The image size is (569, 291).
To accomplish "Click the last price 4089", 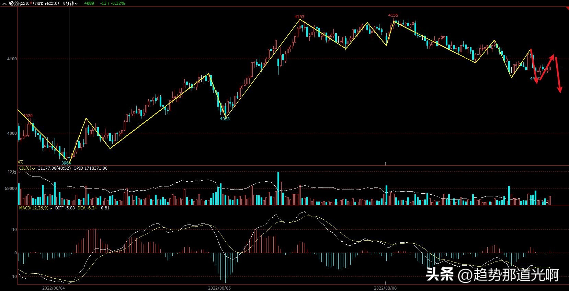I will coord(89,3).
